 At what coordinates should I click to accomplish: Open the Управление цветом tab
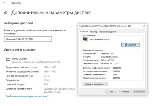(108, 32)
